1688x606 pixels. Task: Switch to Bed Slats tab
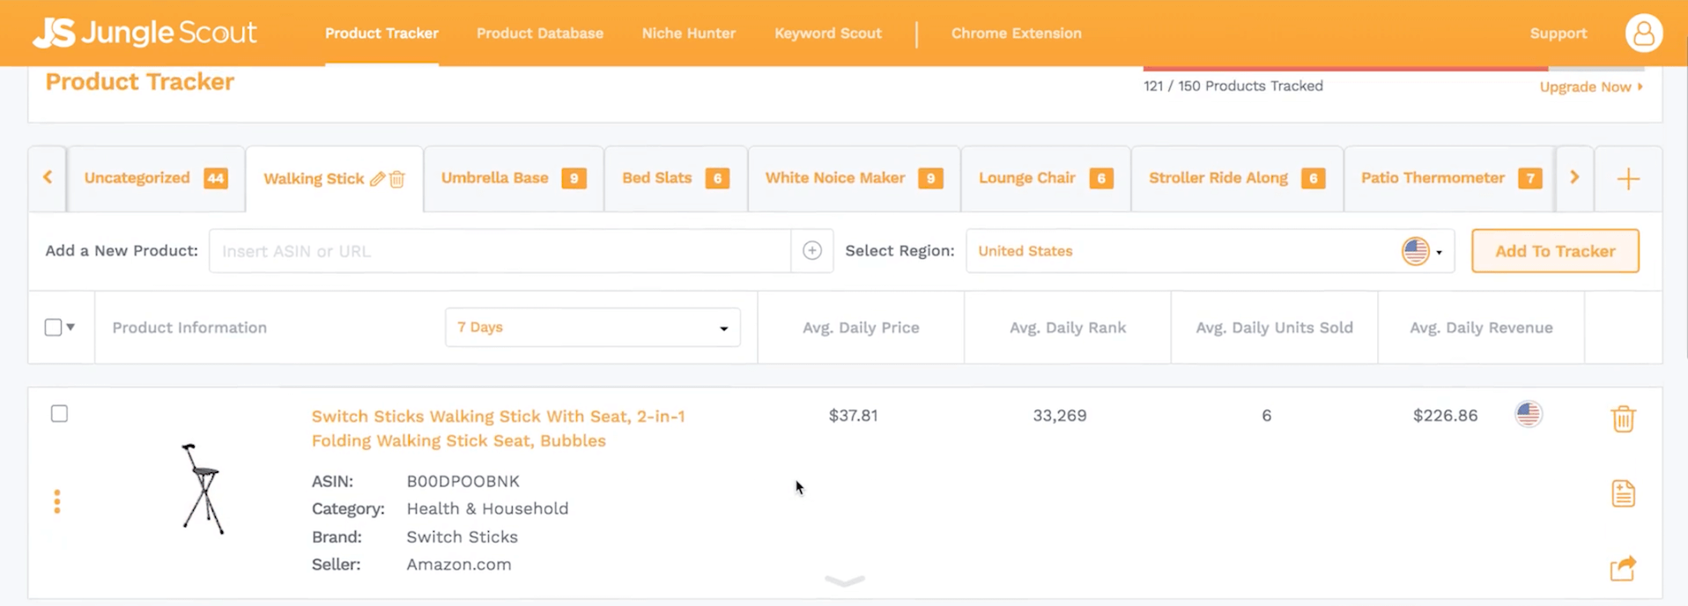[676, 179]
